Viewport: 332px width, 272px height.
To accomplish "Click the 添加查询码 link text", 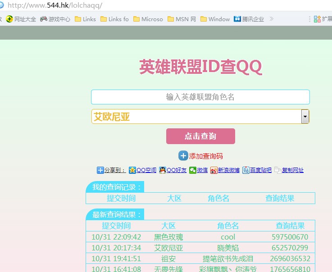I will (206, 156).
